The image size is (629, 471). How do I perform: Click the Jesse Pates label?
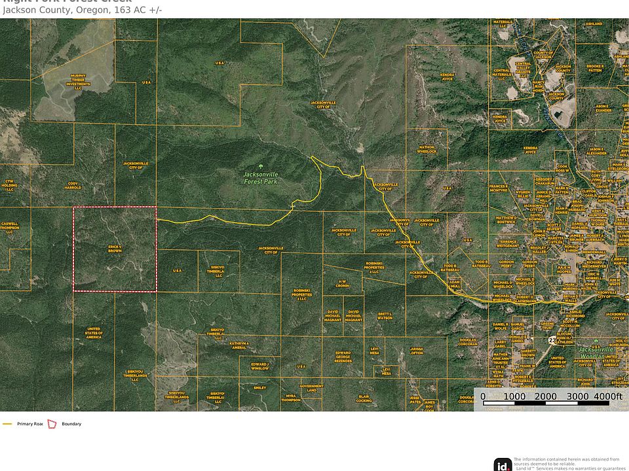tap(415, 399)
